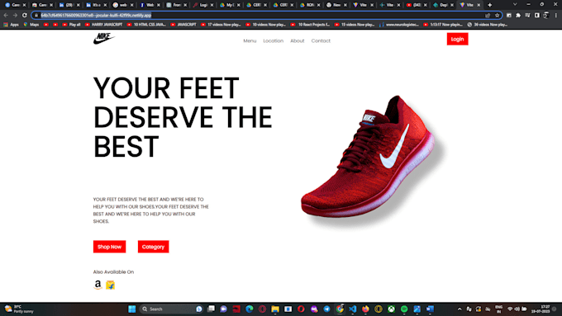Open the HARRY JAVASCRIPT bookmark
Viewport: 562px width, 316px height.
pyautogui.click(x=103, y=25)
